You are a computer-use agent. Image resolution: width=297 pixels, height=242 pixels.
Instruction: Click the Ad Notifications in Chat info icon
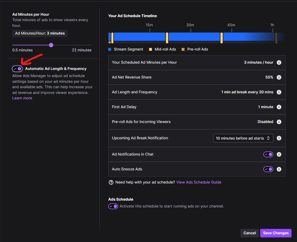tap(279, 154)
